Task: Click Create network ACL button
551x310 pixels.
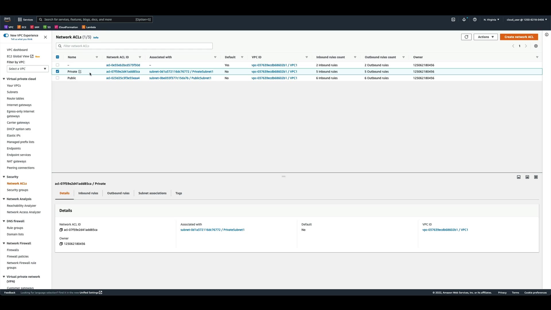Action: click(x=519, y=37)
